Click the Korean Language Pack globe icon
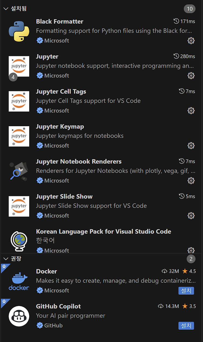This screenshot has height=342, width=203. [19, 241]
